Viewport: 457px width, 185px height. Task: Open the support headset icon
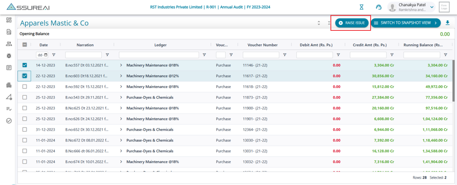click(378, 7)
